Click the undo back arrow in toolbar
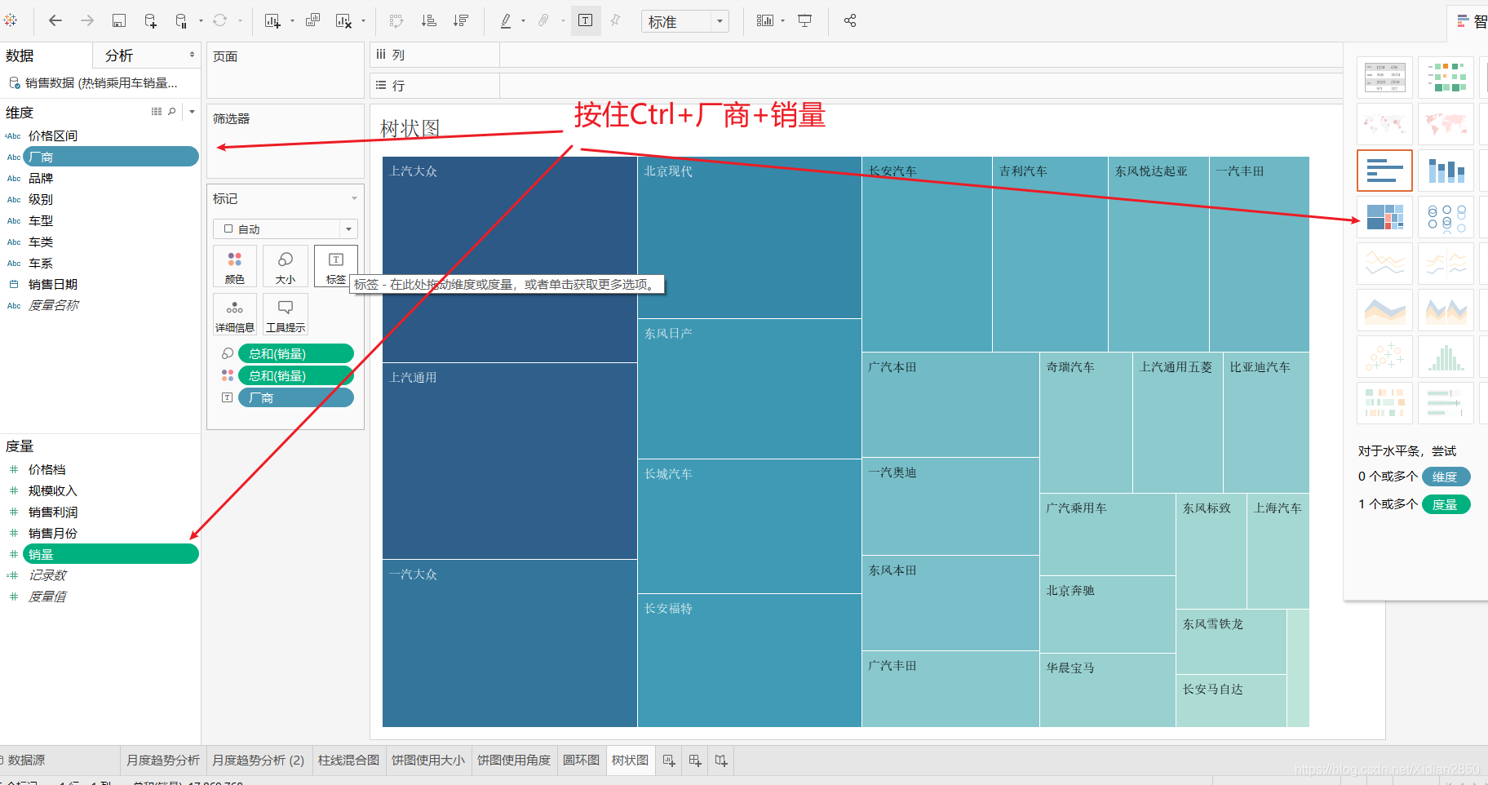 pyautogui.click(x=55, y=20)
